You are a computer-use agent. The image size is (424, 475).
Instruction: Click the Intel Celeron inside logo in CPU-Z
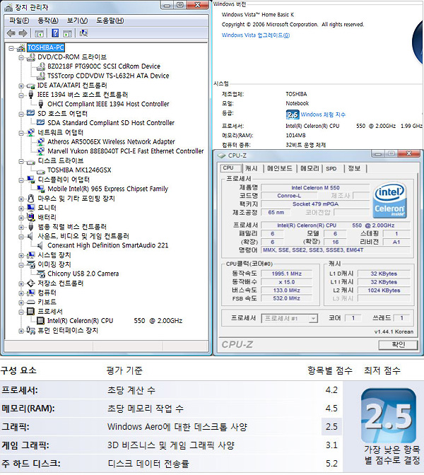(389, 200)
